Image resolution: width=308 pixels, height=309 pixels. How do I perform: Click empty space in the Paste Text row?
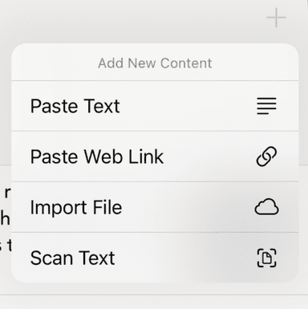pyautogui.click(x=187, y=106)
